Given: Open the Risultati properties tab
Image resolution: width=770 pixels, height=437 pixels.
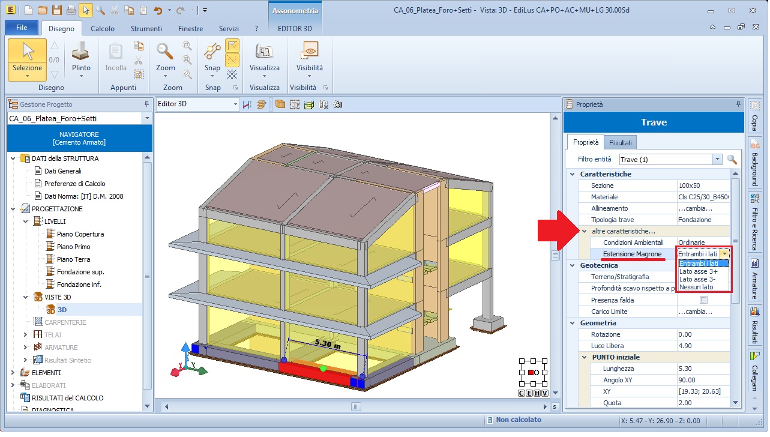Looking at the screenshot, I should pyautogui.click(x=620, y=143).
